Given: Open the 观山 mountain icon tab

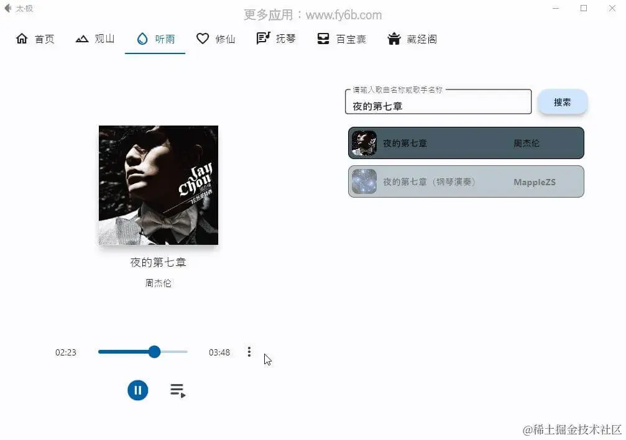Looking at the screenshot, I should coord(82,39).
